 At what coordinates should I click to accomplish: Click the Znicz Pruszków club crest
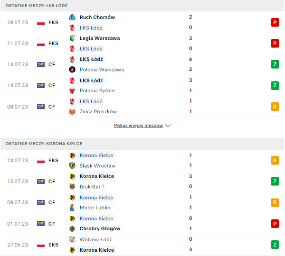72,111
